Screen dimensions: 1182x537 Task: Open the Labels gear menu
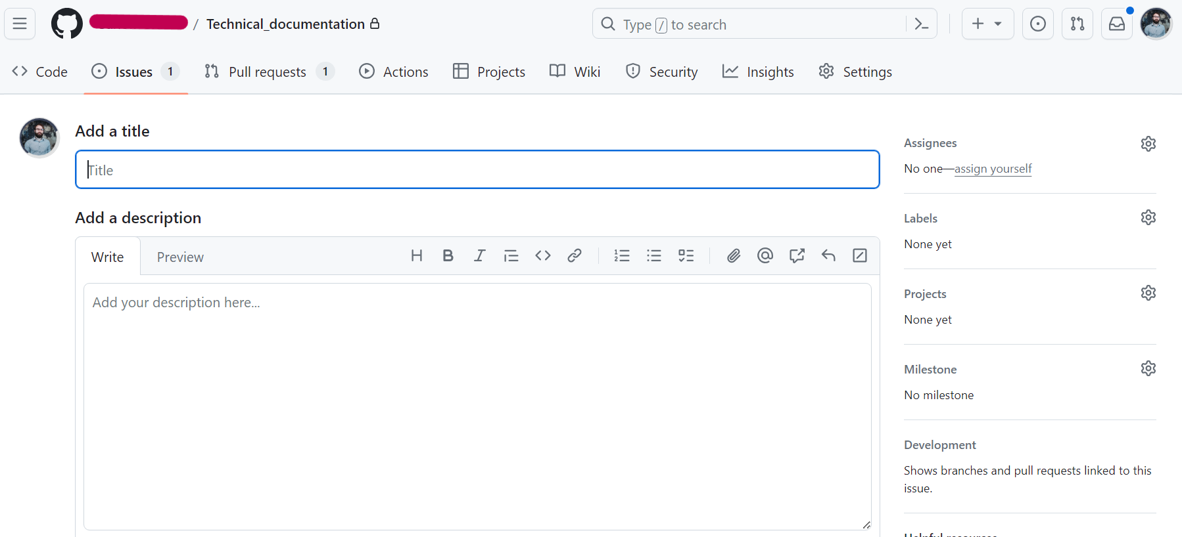tap(1148, 217)
